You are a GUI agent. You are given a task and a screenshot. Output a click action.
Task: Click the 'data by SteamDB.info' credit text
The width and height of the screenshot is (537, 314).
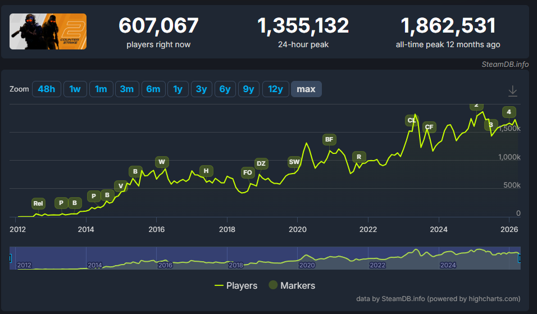438,299
